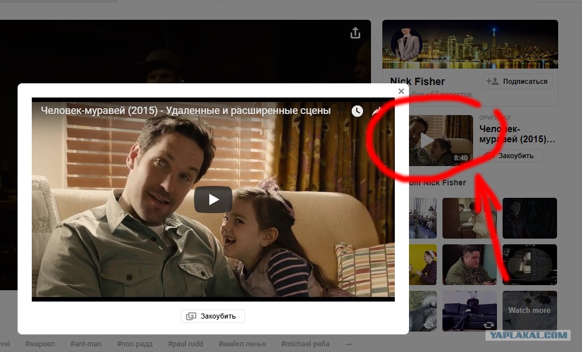The width and height of the screenshot is (582, 352).
Task: Select the #пол радд tag
Action: (x=135, y=344)
